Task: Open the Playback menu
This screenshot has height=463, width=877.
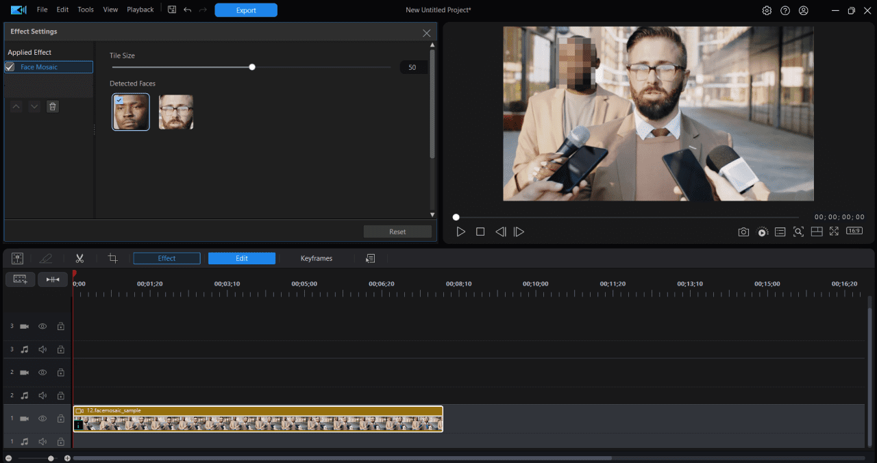Action: click(x=140, y=10)
